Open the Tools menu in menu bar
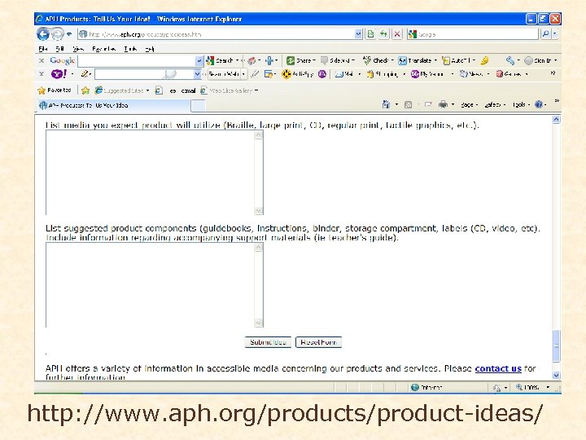 130,49
